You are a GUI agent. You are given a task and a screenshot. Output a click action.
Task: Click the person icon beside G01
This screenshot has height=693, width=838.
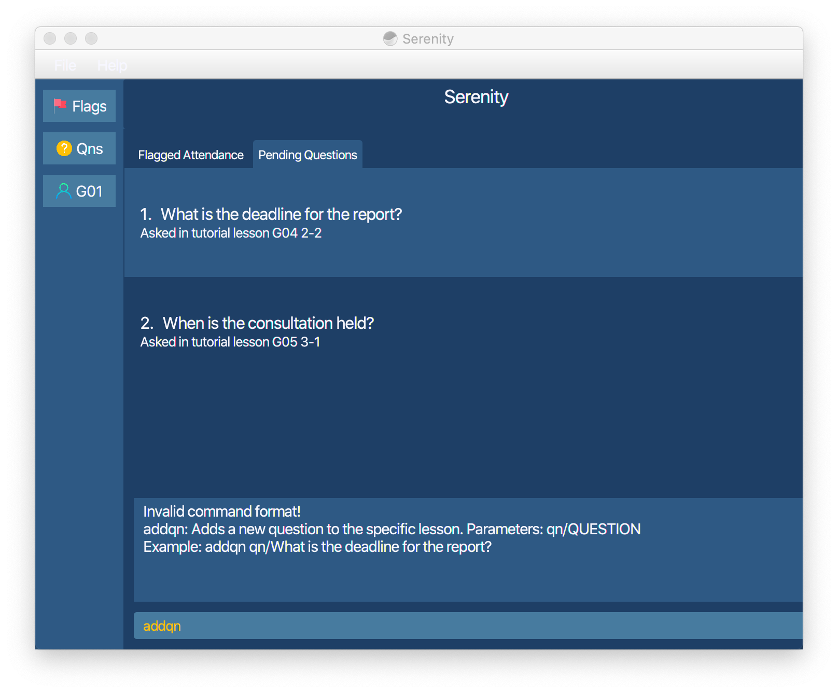pos(63,191)
